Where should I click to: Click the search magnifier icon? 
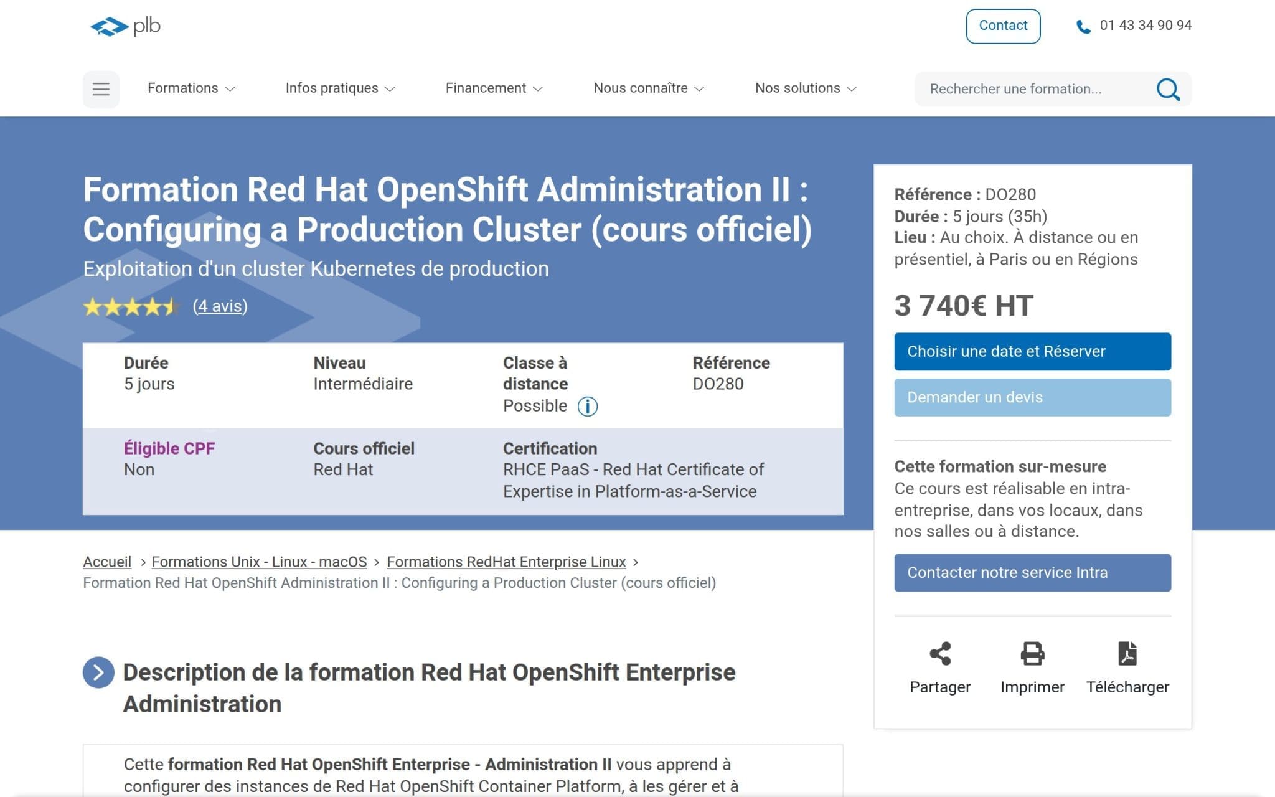(x=1168, y=89)
